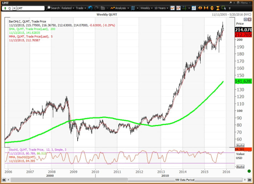
Task: Click the folder open icon
Action: pyautogui.click(x=103, y=8)
